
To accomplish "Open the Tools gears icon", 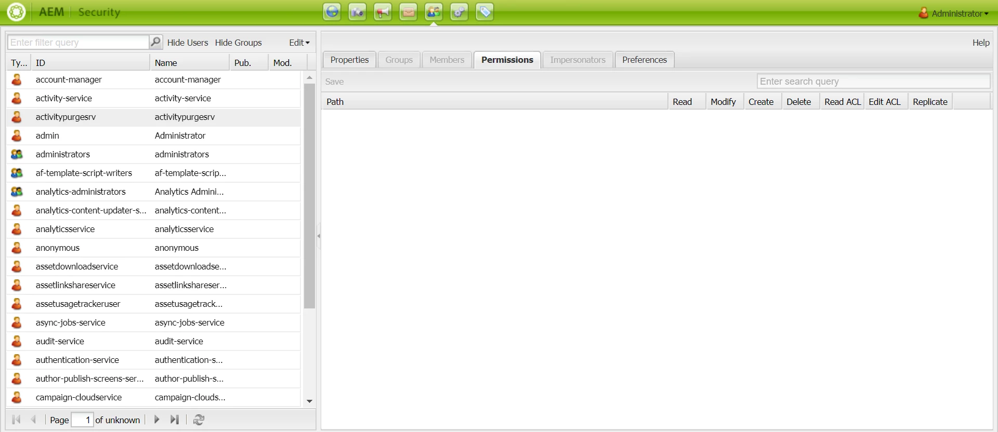I will (x=459, y=12).
